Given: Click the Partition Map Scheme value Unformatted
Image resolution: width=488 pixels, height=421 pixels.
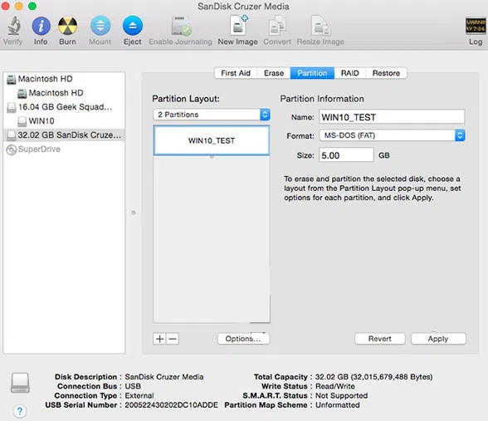Looking at the screenshot, I should tap(337, 405).
